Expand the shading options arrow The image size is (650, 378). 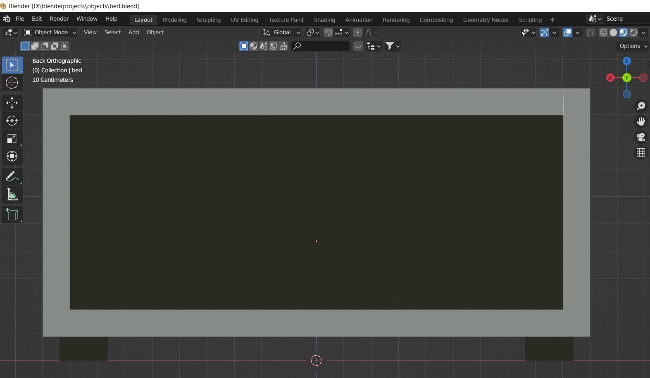pos(643,32)
